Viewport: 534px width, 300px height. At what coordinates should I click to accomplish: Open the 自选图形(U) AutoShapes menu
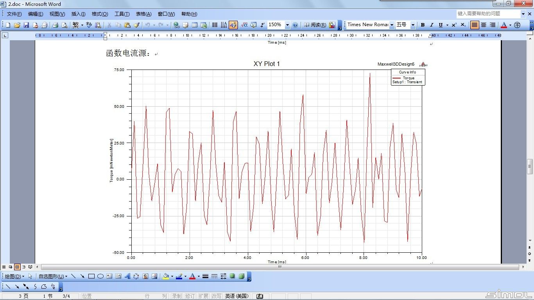(53, 276)
